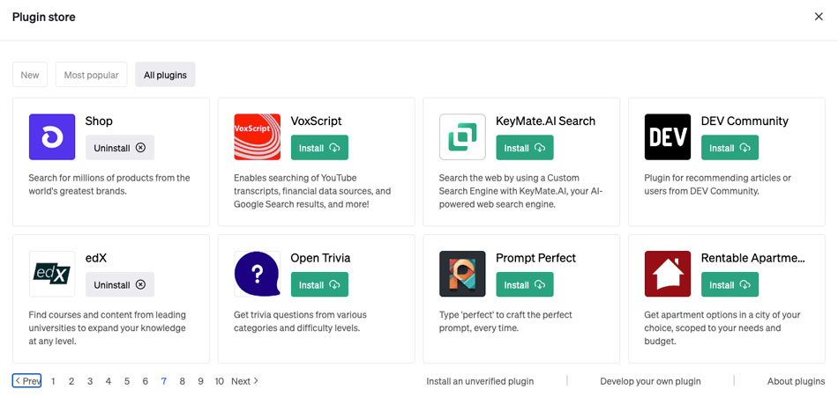
Task: Uninstall the edX plugin
Action: [x=120, y=285]
